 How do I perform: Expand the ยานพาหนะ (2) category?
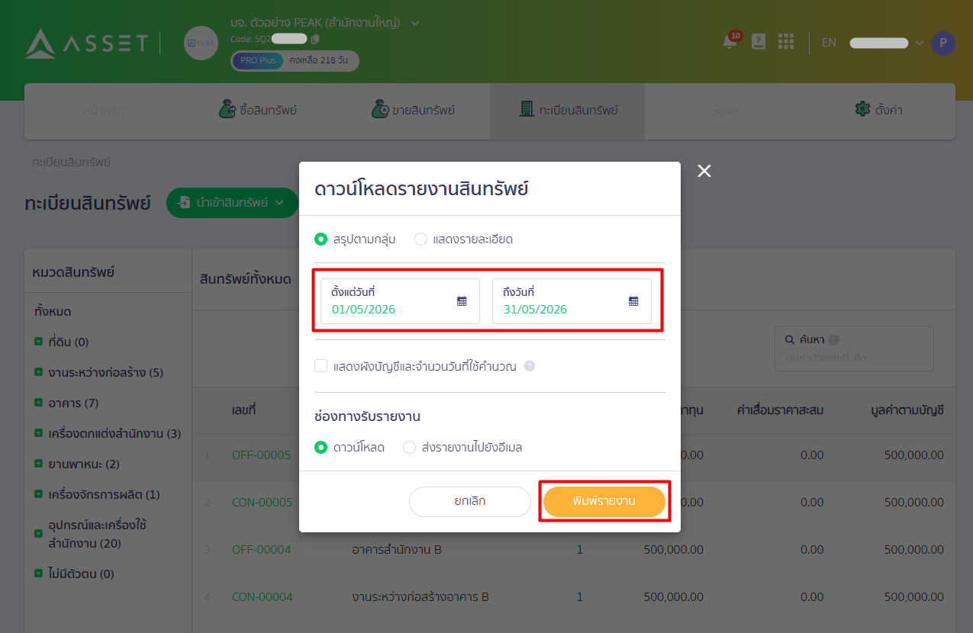click(38, 464)
